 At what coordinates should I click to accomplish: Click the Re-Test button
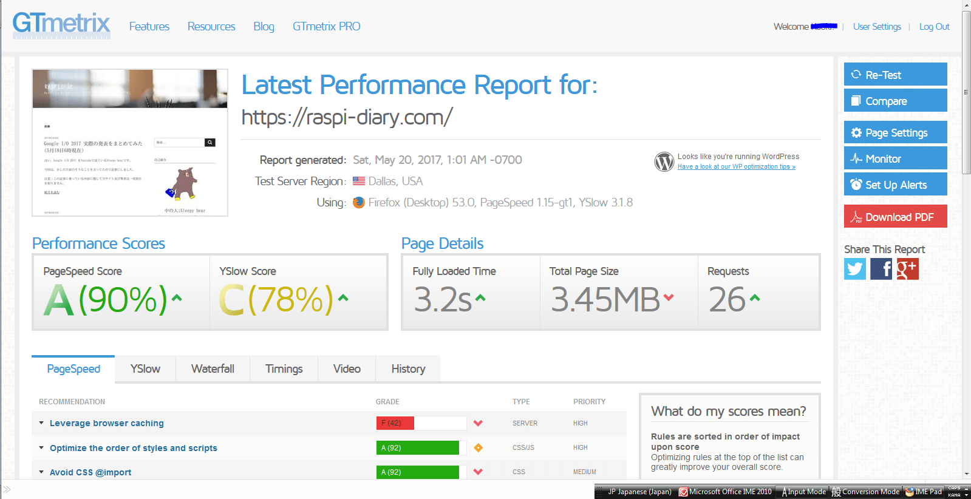coord(896,74)
